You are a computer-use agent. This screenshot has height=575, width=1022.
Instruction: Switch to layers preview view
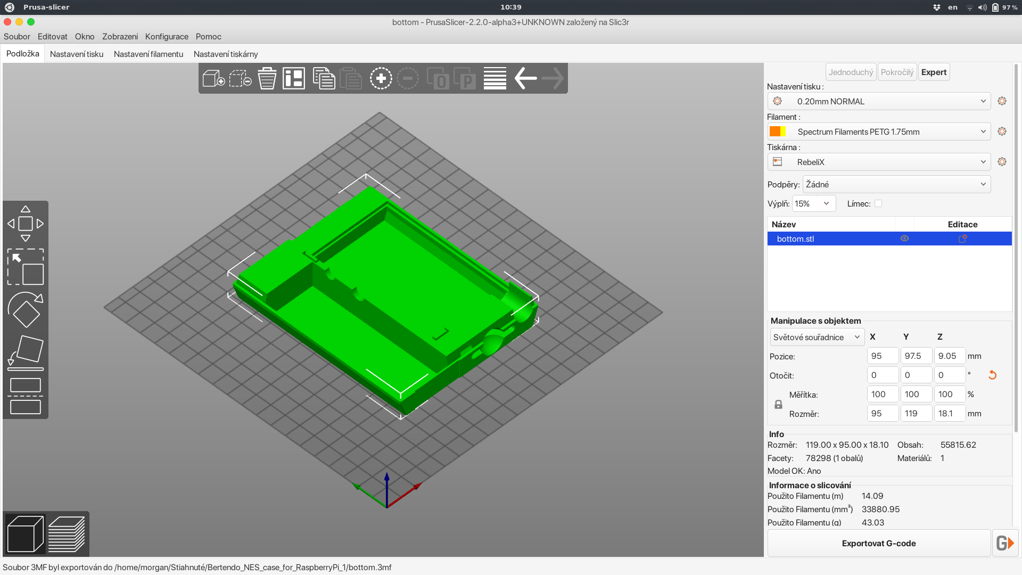click(67, 534)
